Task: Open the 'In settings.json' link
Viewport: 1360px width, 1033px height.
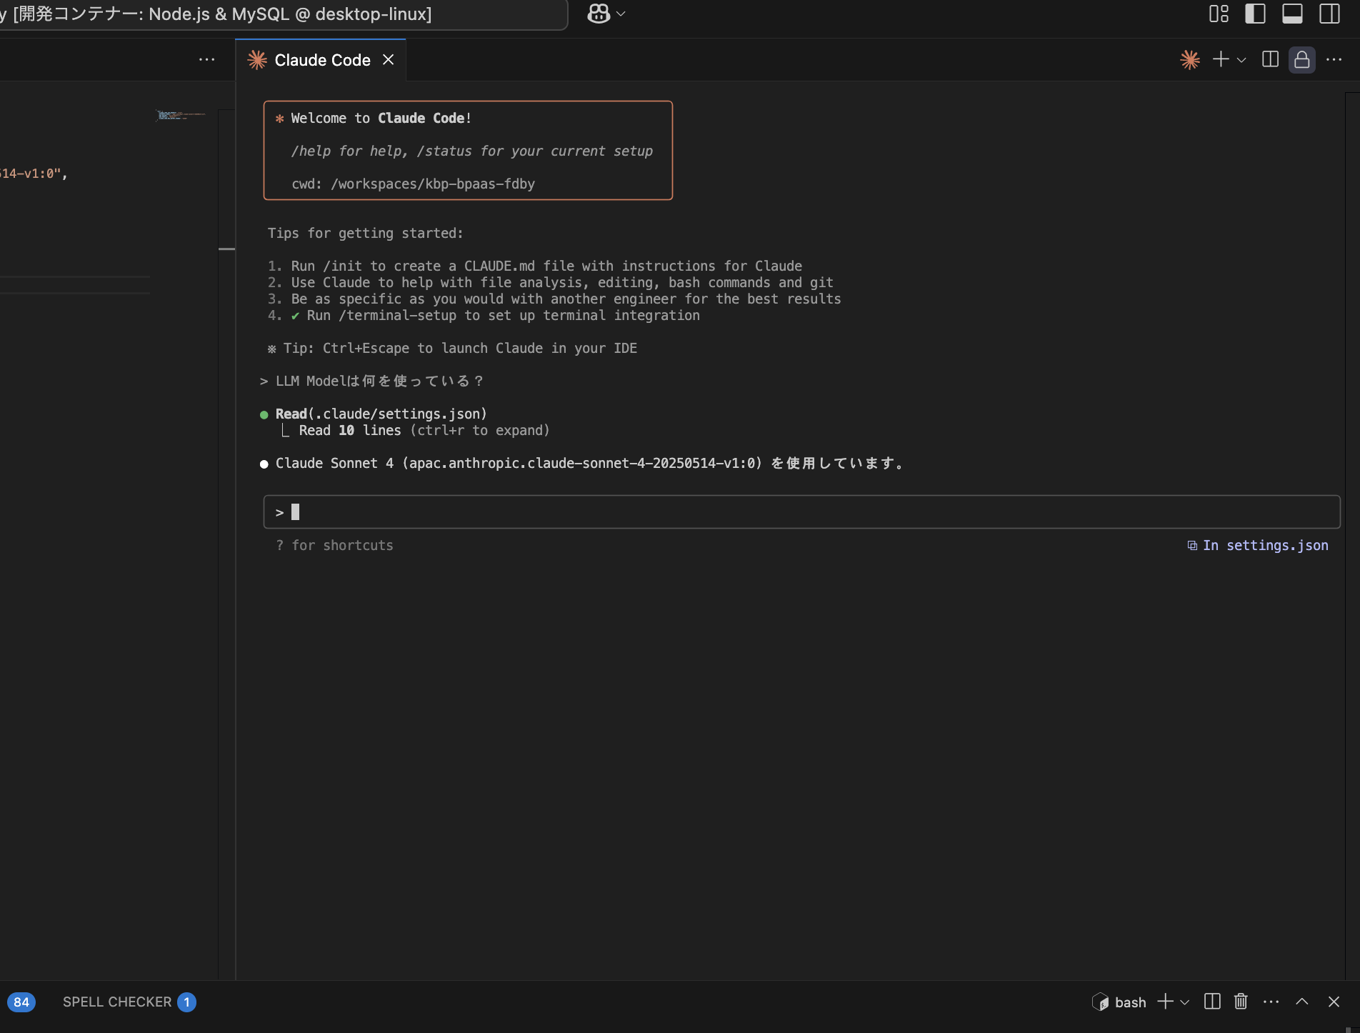Action: pos(1259,546)
